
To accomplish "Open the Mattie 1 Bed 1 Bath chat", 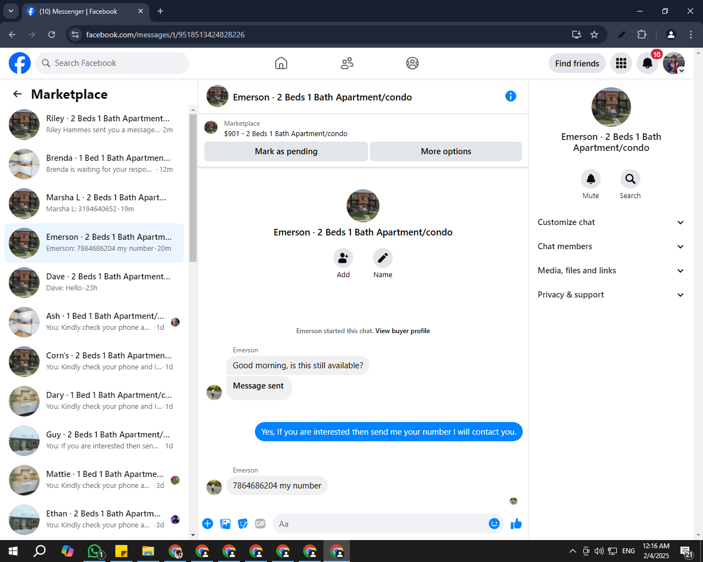I will [x=94, y=480].
